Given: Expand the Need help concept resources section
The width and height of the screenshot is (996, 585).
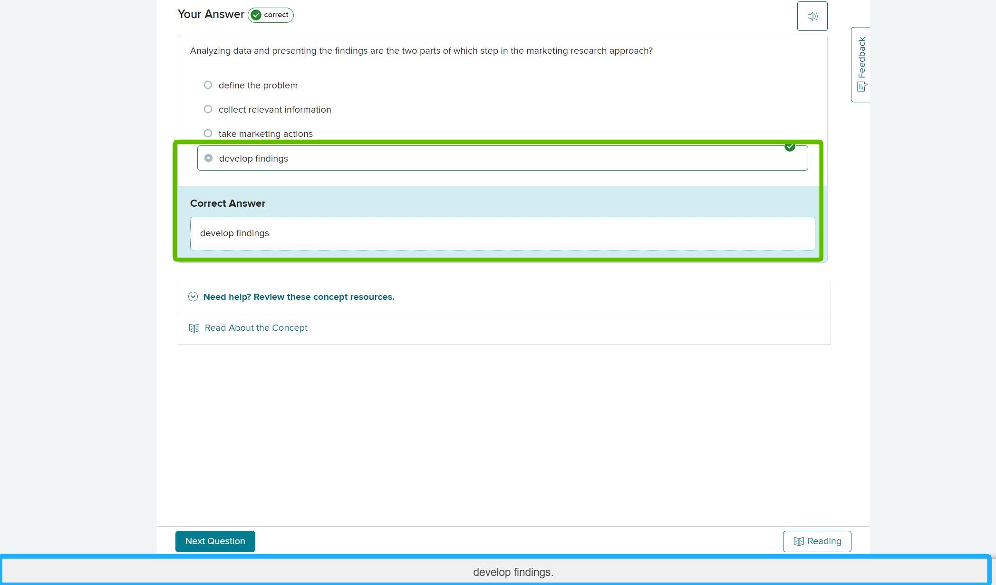Looking at the screenshot, I should pos(299,297).
